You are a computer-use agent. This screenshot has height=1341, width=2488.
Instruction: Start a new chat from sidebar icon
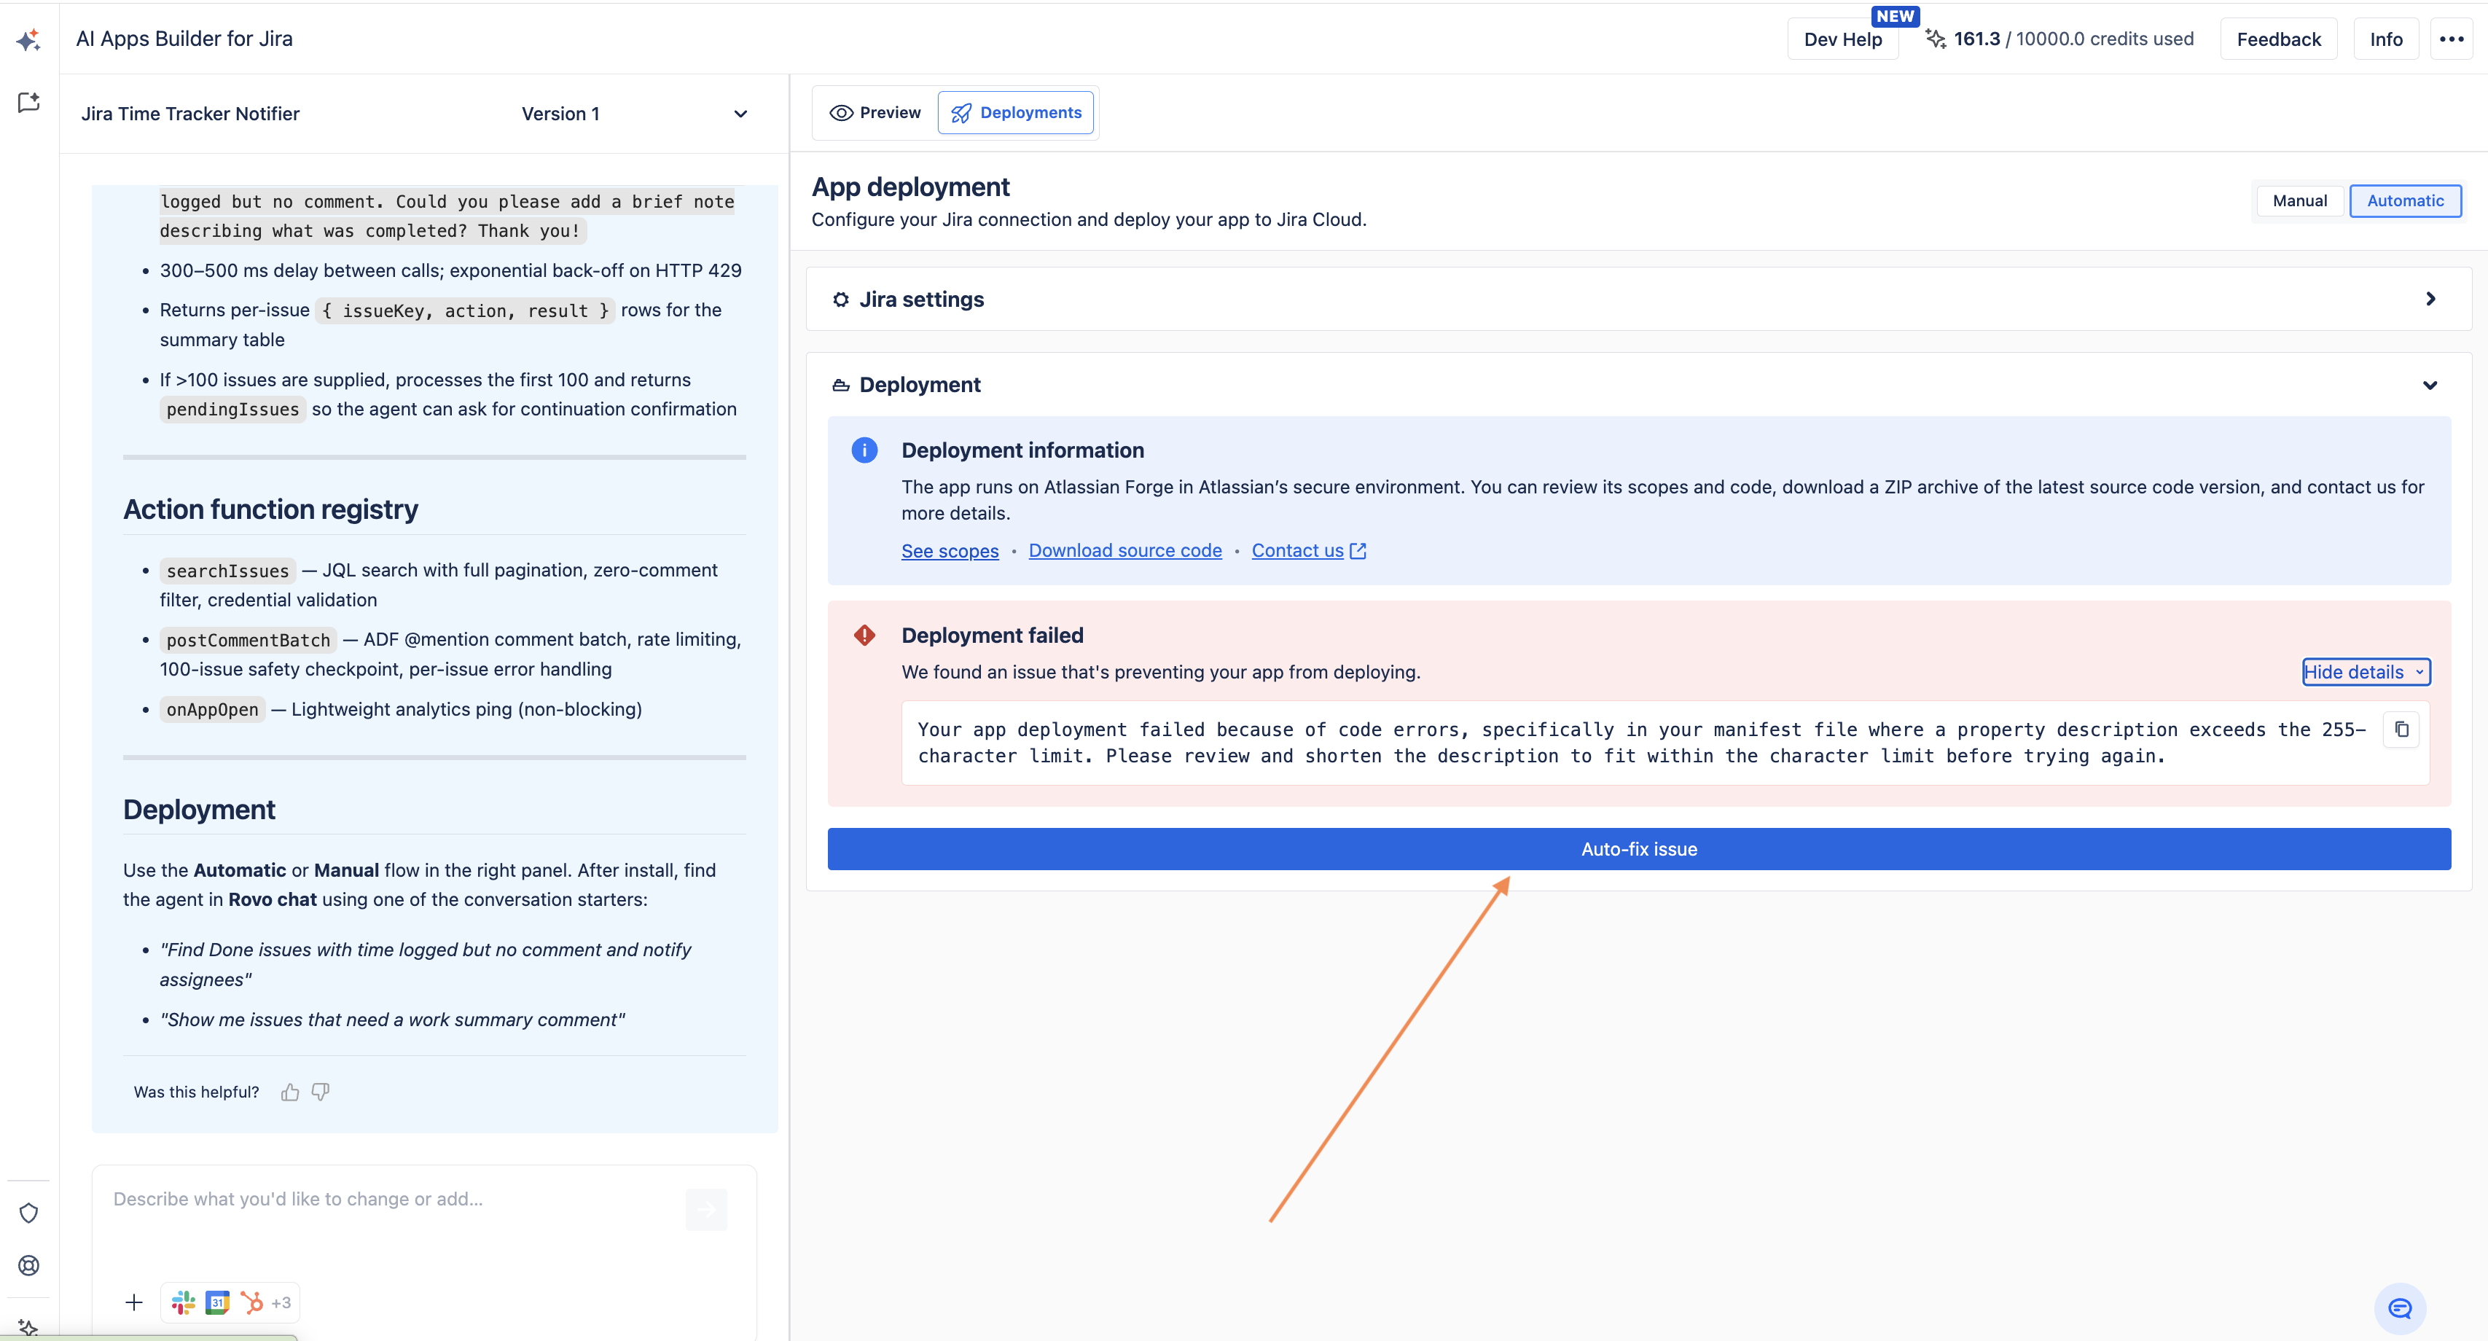pos(28,103)
